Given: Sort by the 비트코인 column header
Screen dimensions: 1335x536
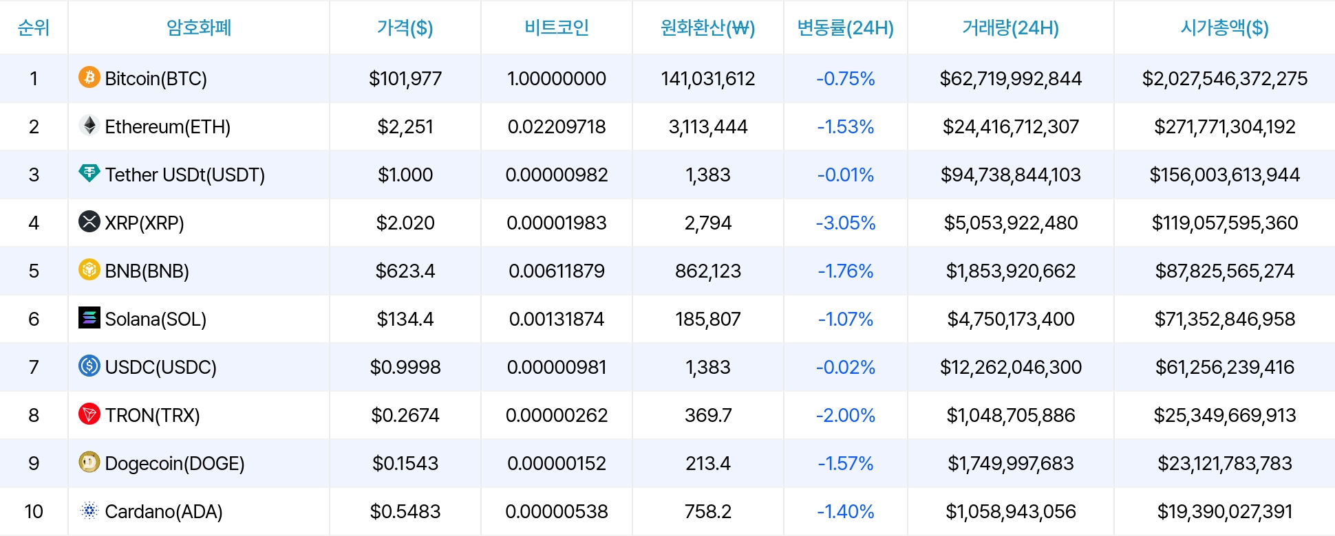Looking at the screenshot, I should (x=557, y=27).
